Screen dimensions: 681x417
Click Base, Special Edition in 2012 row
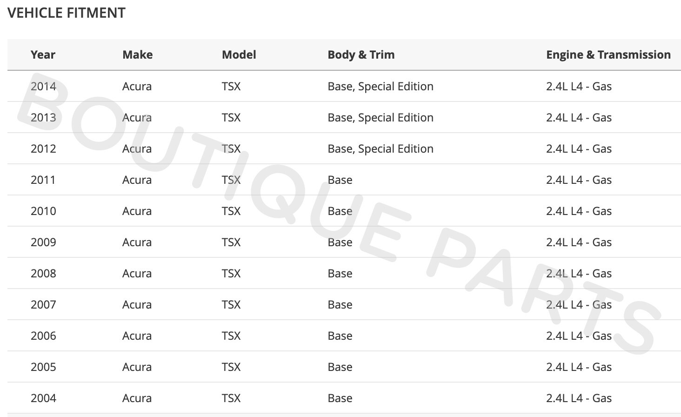tap(380, 149)
